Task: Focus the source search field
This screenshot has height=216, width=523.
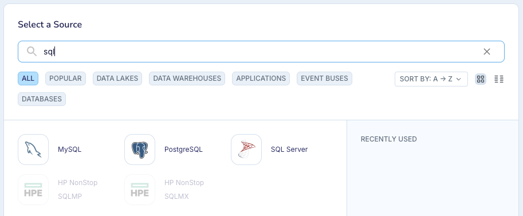Action: click(x=261, y=52)
